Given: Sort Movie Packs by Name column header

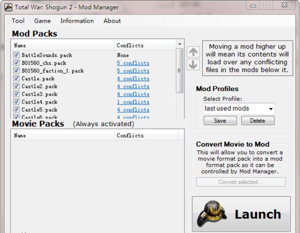Looking at the screenshot, I should click(x=63, y=135).
